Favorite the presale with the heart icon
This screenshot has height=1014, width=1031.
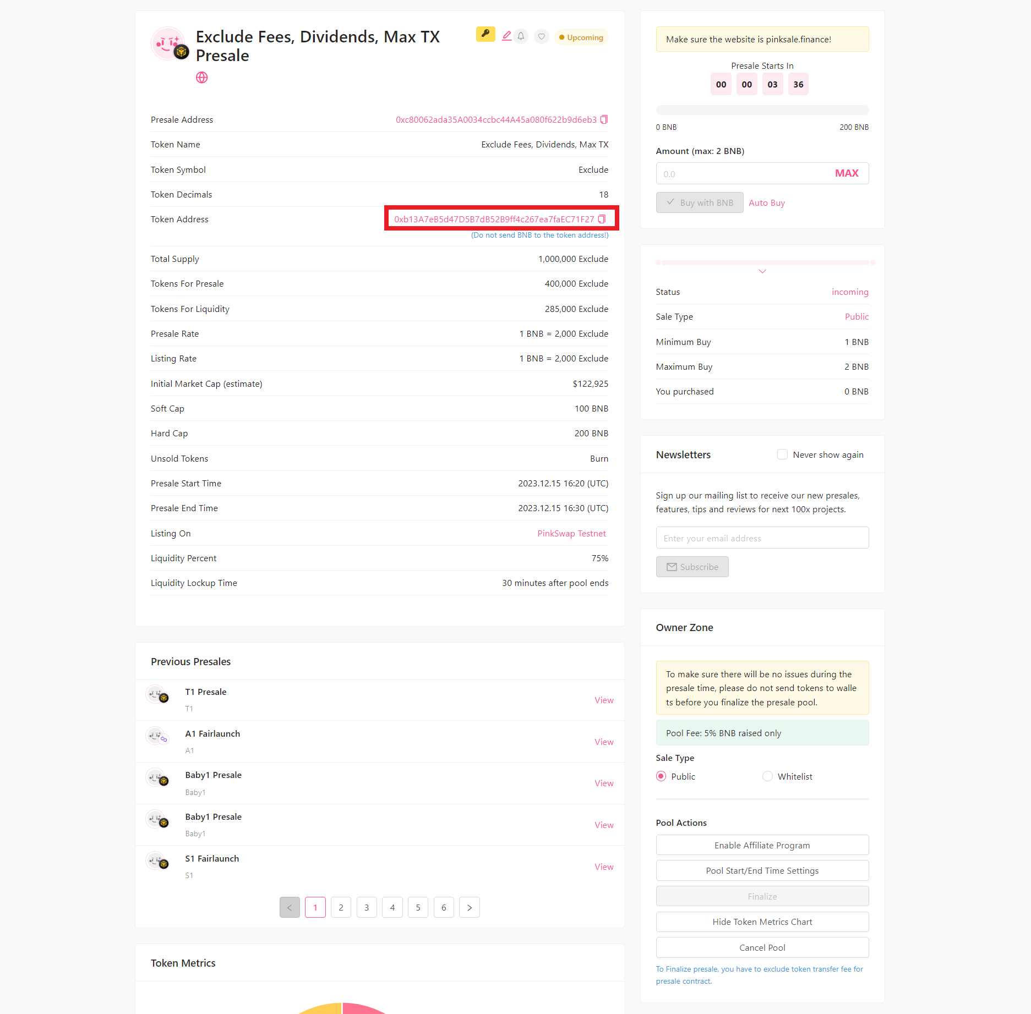pos(542,36)
